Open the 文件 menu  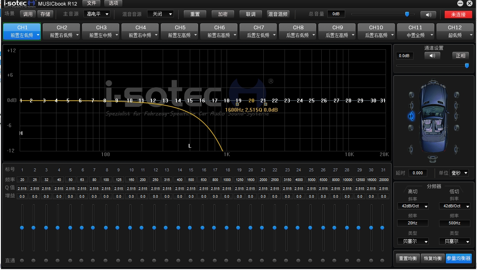coord(91,3)
